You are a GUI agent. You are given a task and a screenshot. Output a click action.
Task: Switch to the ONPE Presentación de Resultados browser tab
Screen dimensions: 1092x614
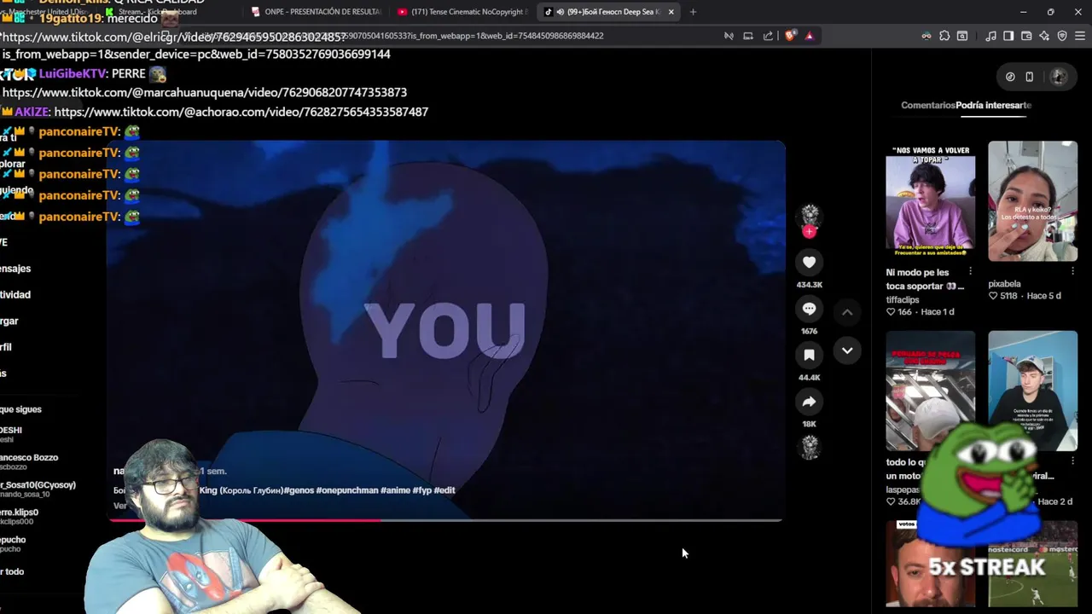coord(317,12)
